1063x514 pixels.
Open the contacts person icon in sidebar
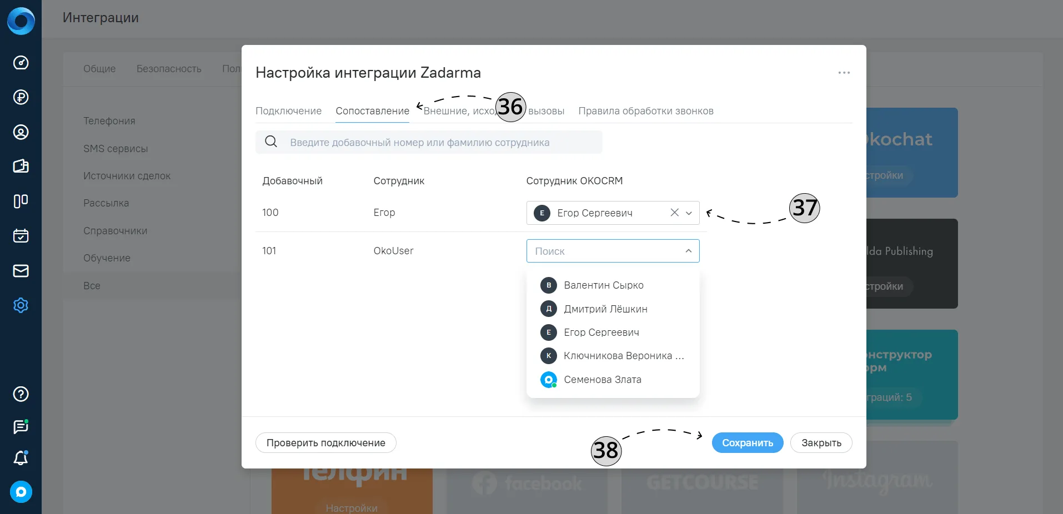click(21, 132)
